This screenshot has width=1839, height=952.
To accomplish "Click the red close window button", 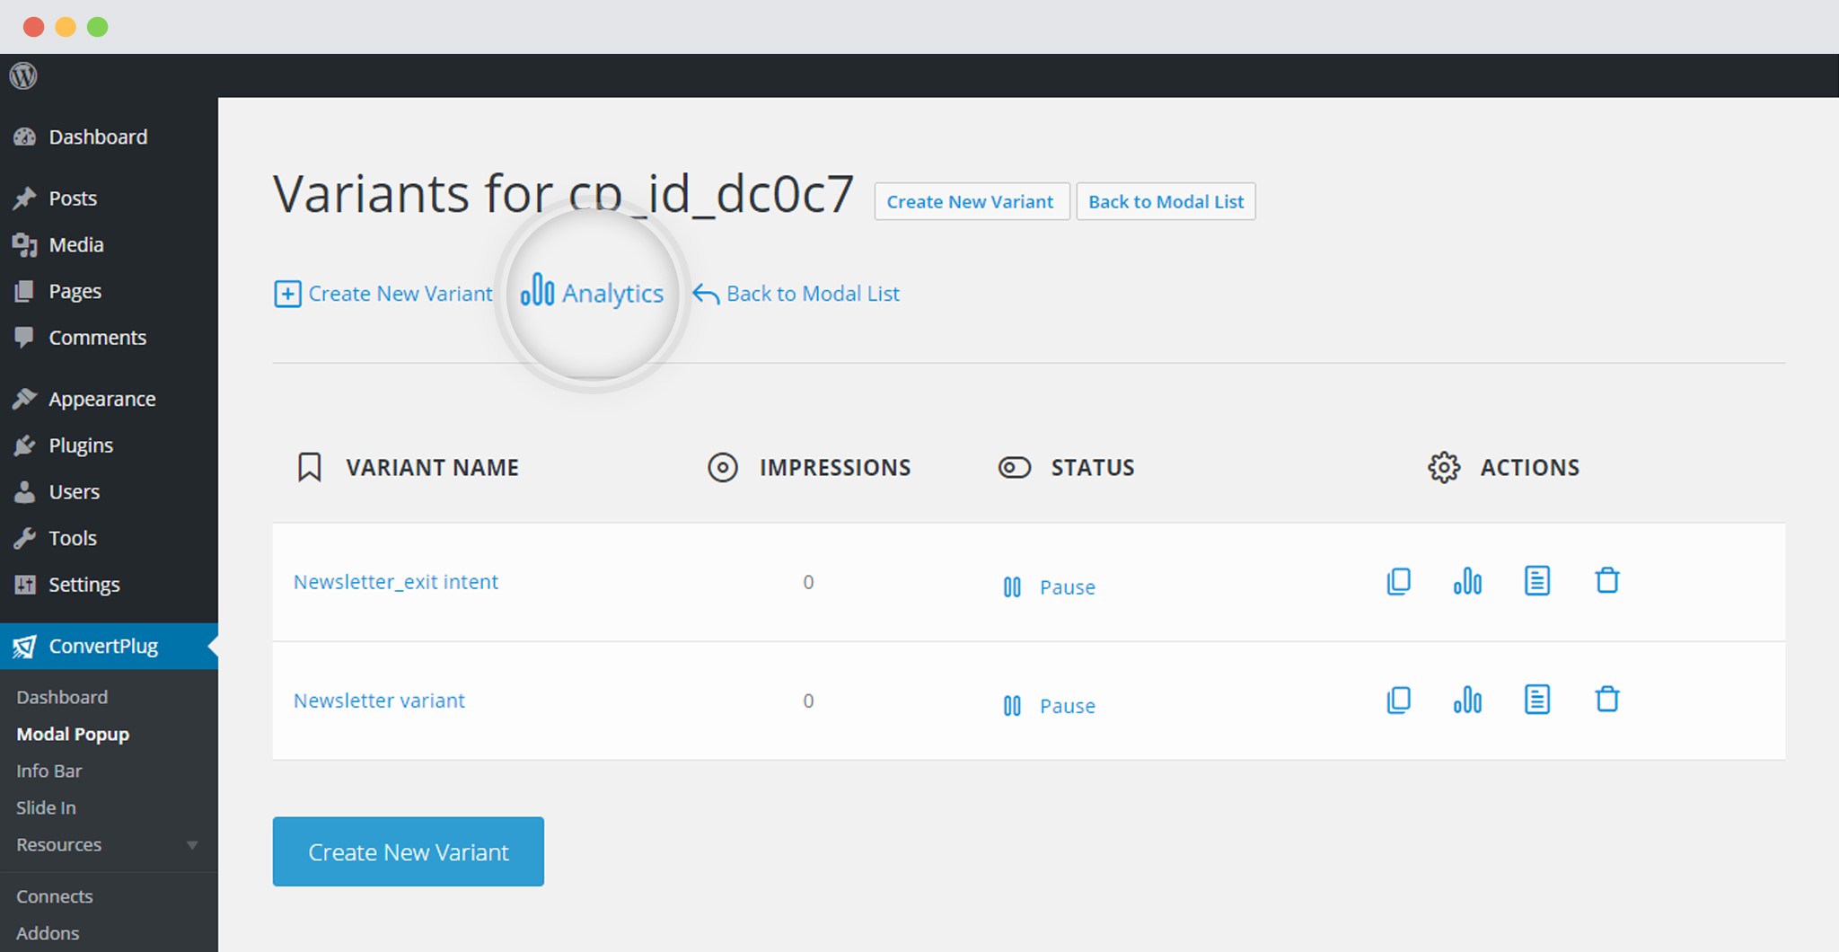I will pyautogui.click(x=34, y=27).
